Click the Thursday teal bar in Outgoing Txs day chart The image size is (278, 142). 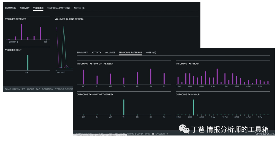pos(124,107)
